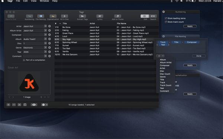Expand the Year field dropdown

[45, 52]
